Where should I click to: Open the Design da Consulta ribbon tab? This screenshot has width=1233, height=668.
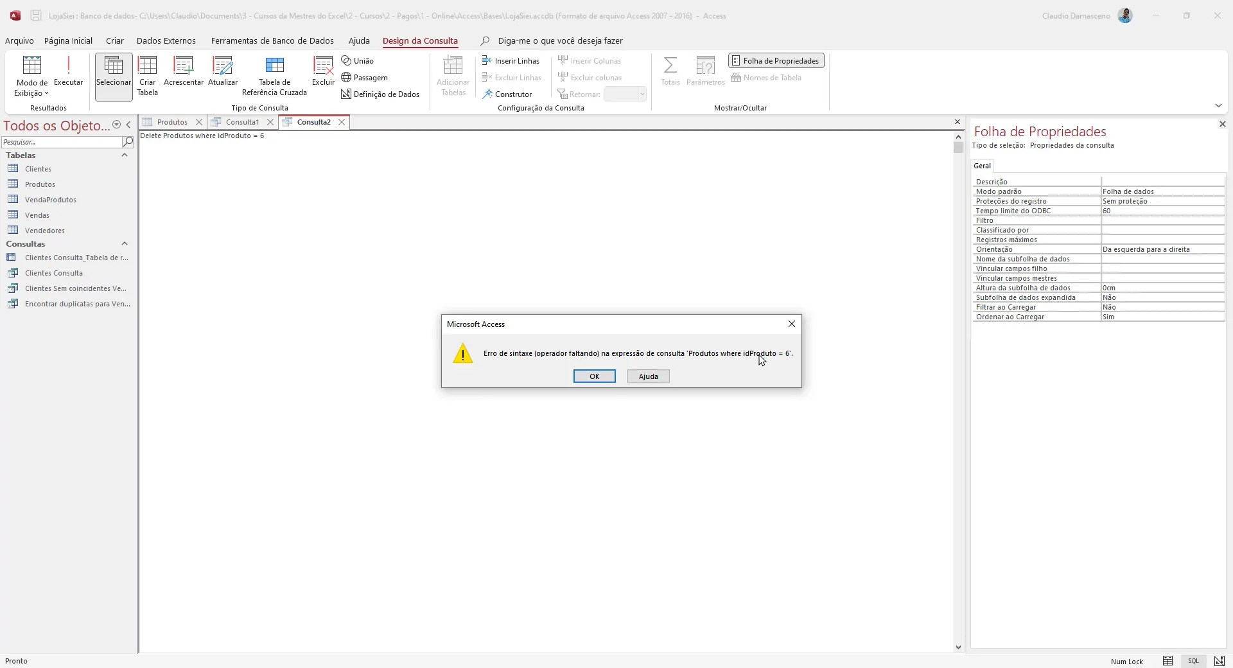[421, 40]
